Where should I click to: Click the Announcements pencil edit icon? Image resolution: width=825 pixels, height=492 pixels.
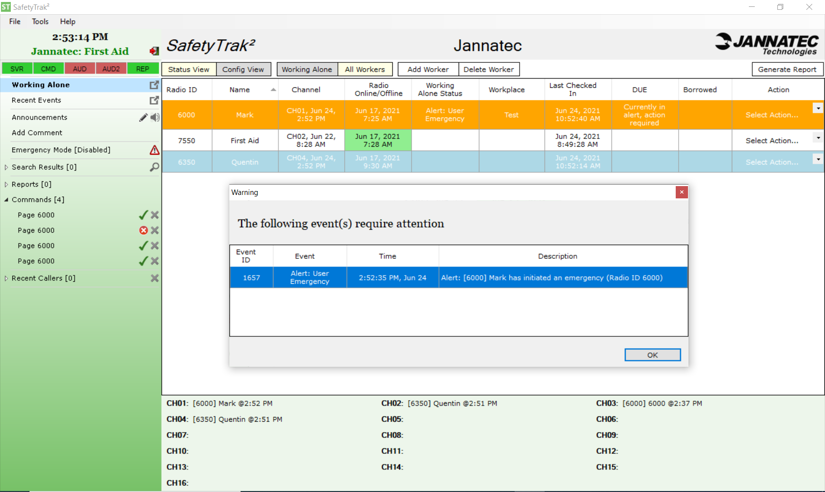tap(143, 117)
